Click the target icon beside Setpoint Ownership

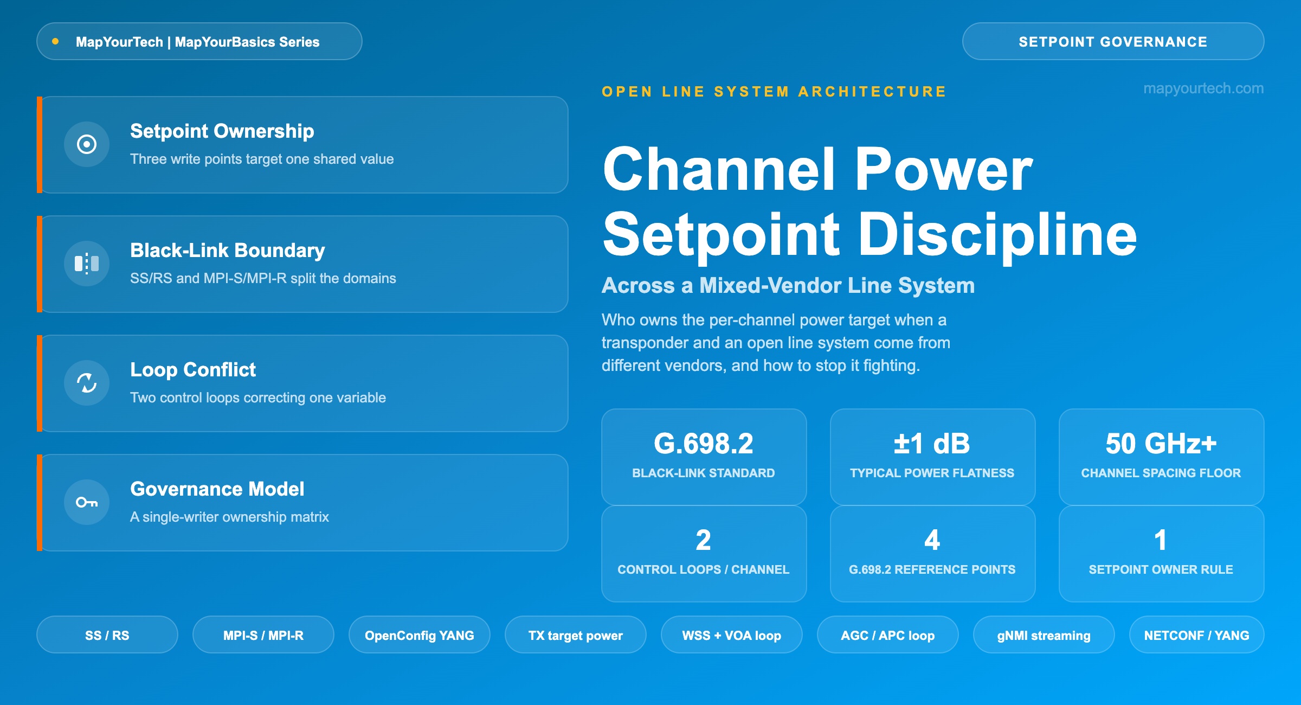(87, 144)
